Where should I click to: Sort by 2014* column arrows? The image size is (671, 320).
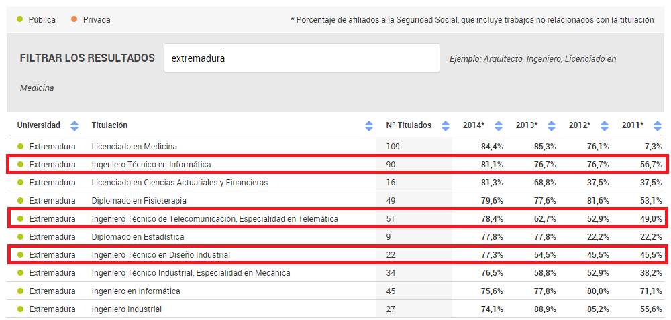click(499, 125)
